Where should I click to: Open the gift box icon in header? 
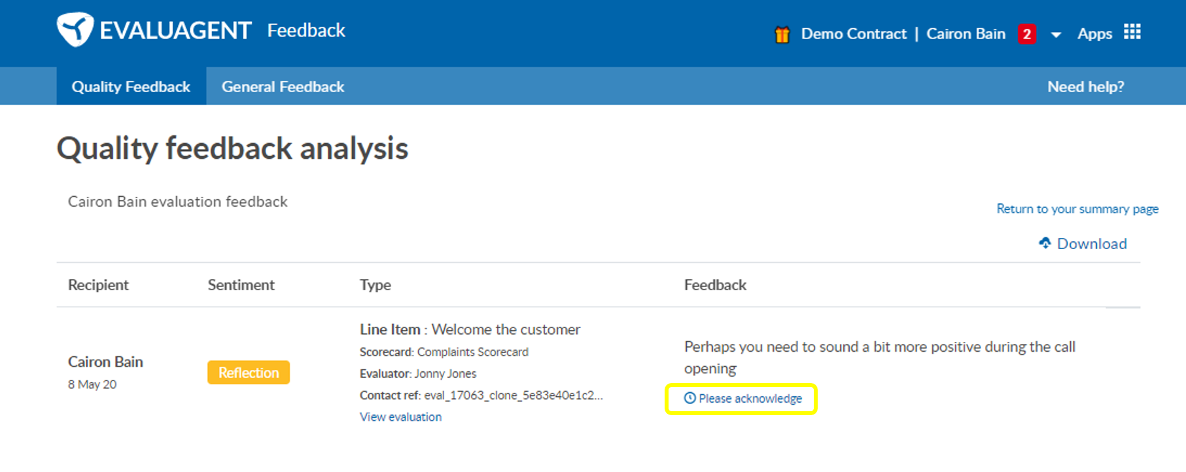(782, 34)
